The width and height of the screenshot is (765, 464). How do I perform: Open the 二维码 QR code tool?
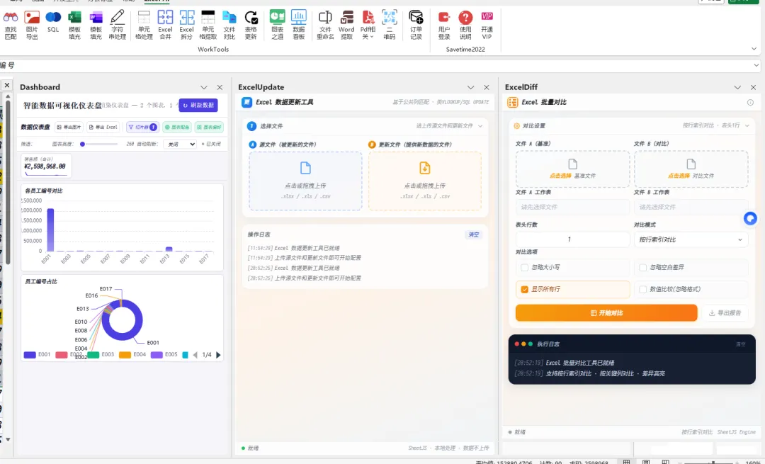[390, 25]
